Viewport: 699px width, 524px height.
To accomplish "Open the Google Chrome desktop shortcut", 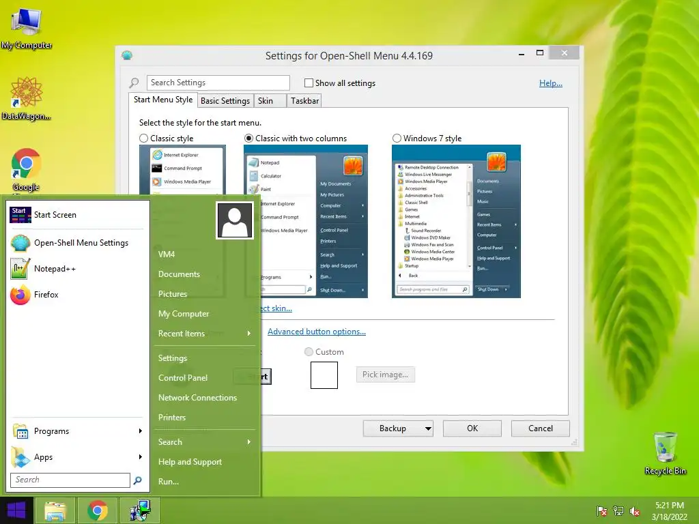I will pos(26,171).
